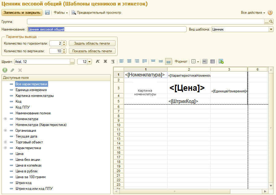The width and height of the screenshot is (276, 195).
Task: Justify cell text by width
Action: pos(145,61)
